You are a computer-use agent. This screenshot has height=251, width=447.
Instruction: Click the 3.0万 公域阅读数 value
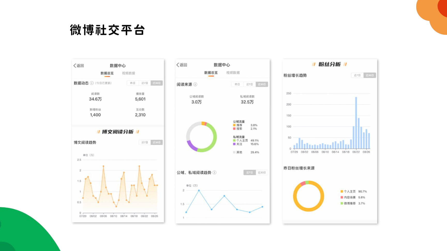coord(197,102)
